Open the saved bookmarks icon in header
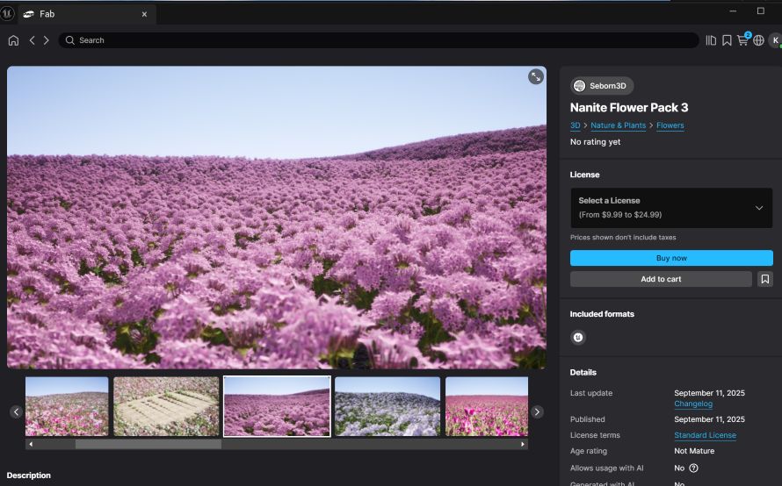 click(727, 40)
